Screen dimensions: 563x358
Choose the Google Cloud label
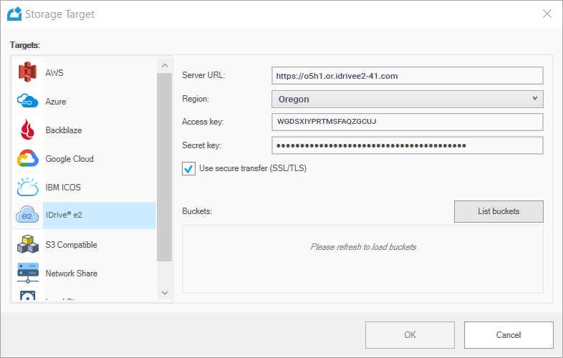[69, 159]
